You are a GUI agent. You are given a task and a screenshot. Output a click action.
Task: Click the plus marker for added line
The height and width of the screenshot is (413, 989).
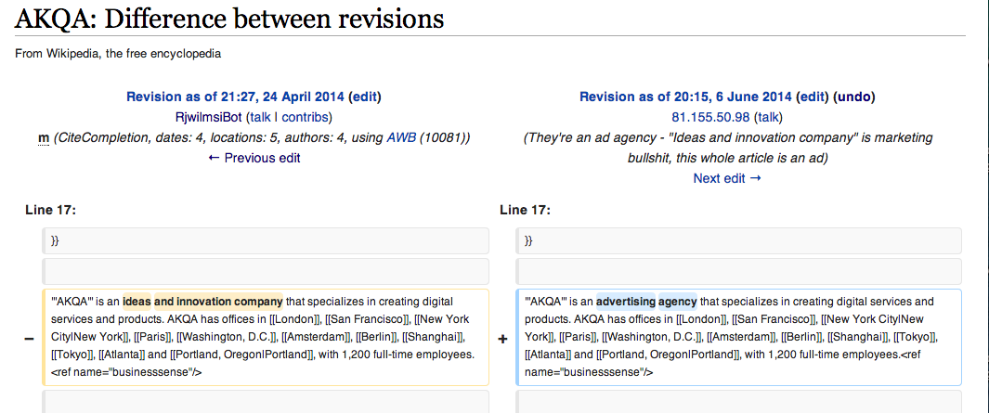(503, 339)
